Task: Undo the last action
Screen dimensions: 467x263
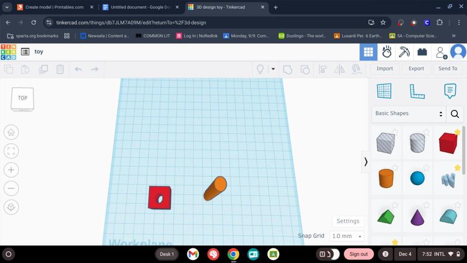Action: coord(78,69)
